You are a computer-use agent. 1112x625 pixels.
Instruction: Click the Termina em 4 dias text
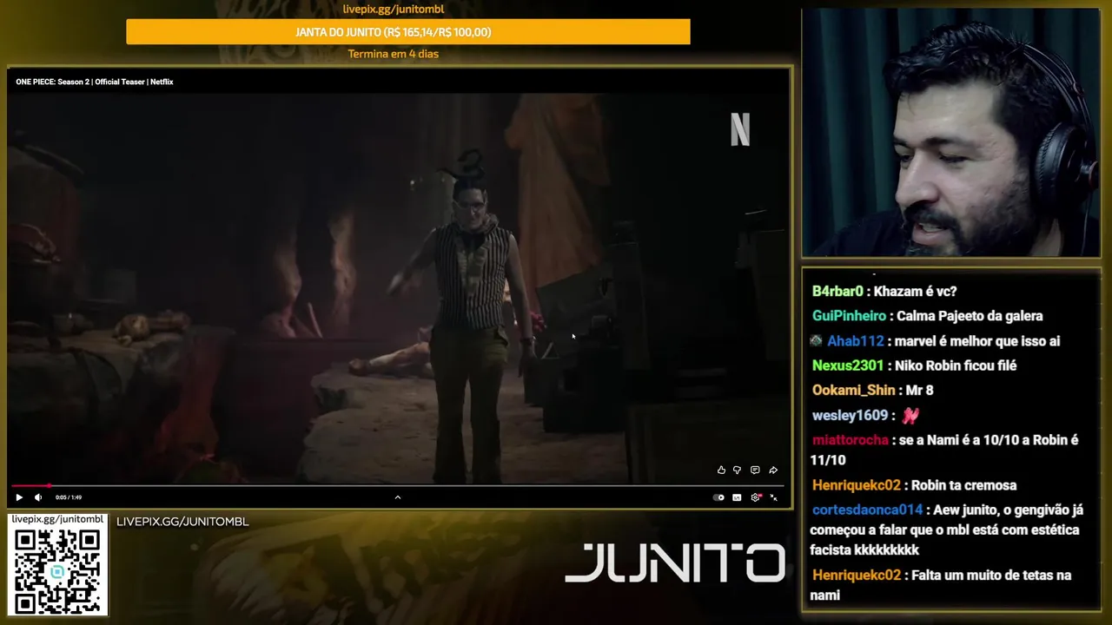(394, 54)
